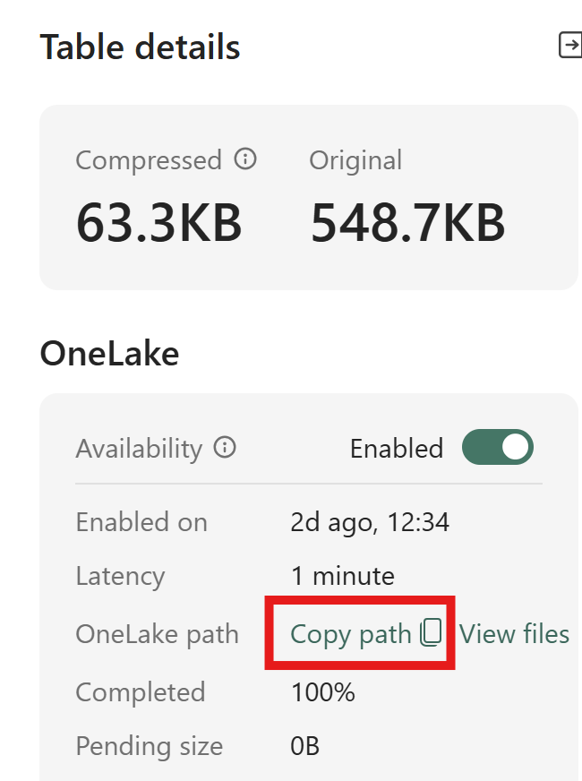Click the Original size label
The image size is (582, 781).
coord(355,160)
